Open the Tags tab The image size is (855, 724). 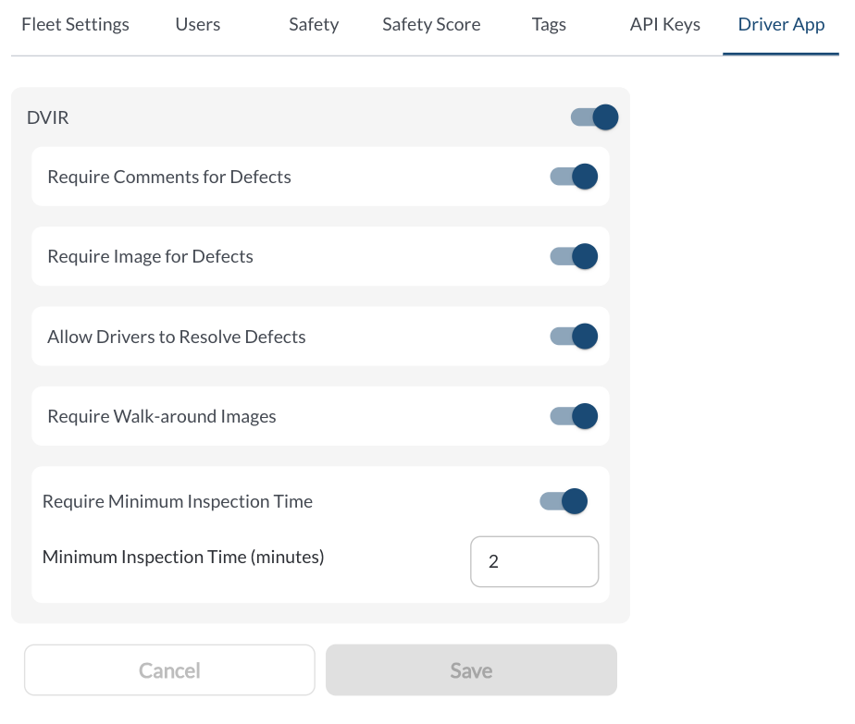pyautogui.click(x=549, y=25)
